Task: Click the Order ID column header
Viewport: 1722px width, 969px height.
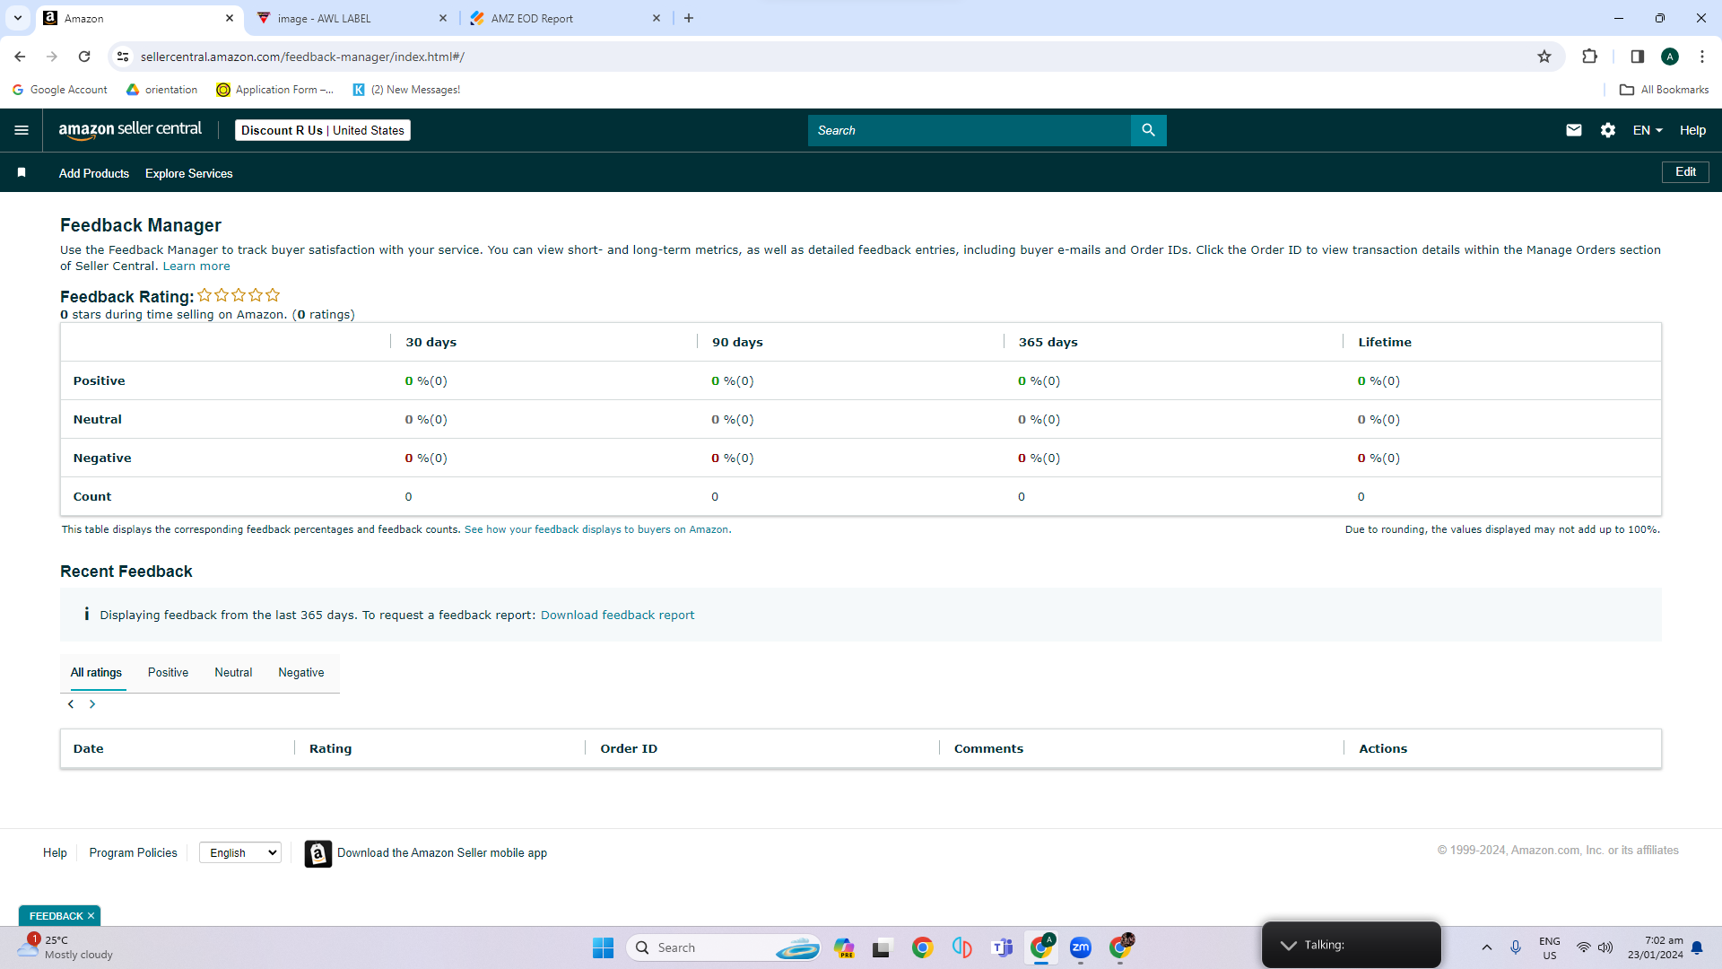Action: click(629, 748)
